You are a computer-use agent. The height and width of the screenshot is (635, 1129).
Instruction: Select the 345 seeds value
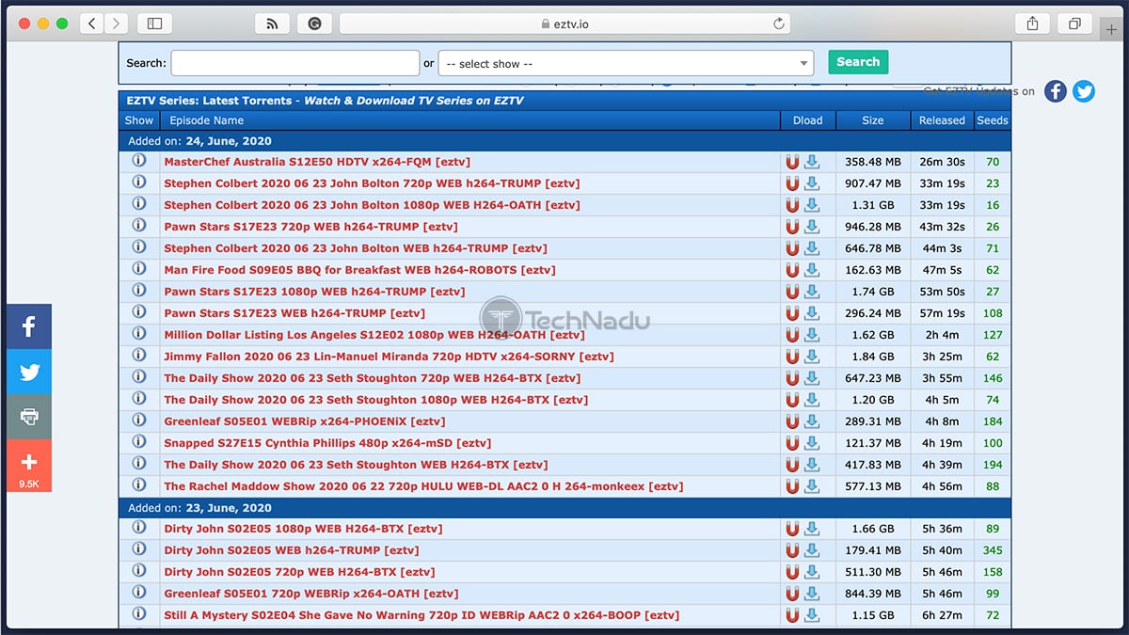993,550
